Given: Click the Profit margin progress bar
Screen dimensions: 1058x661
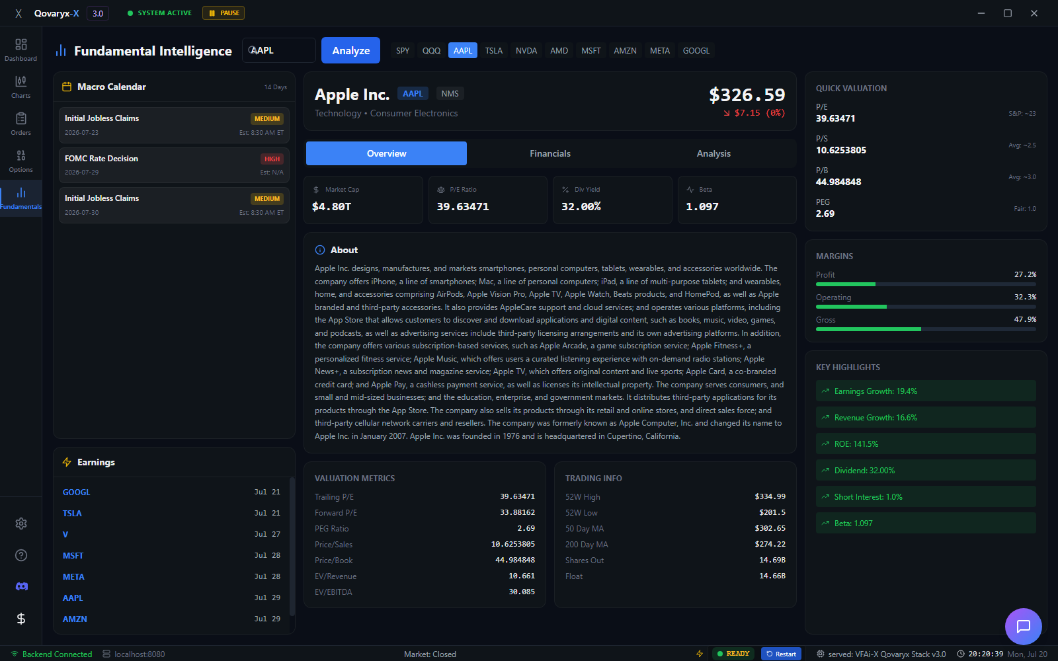Looking at the screenshot, I should (926, 284).
